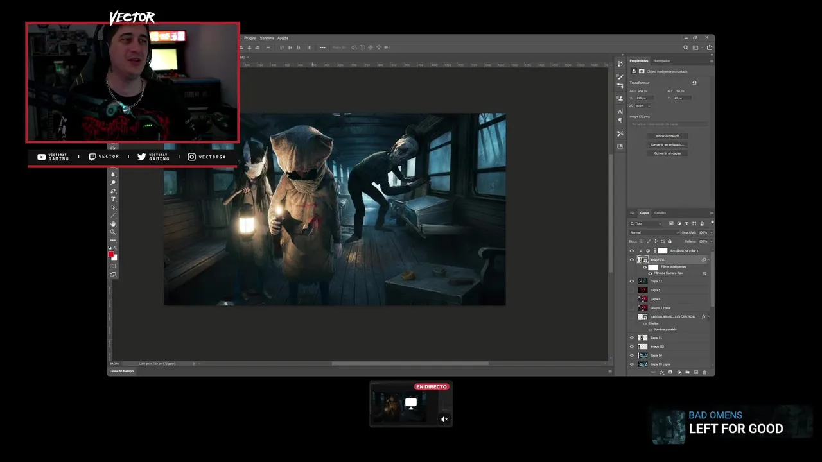This screenshot has width=822, height=462.
Task: Open Edit Toolbar three-dots icon
Action: 113,240
